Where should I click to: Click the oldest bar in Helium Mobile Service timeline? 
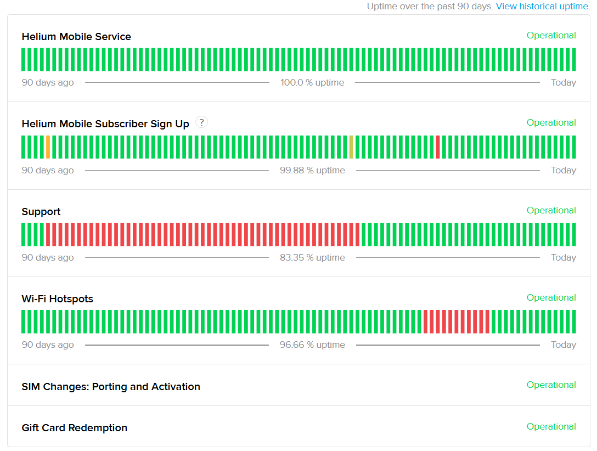pos(24,59)
